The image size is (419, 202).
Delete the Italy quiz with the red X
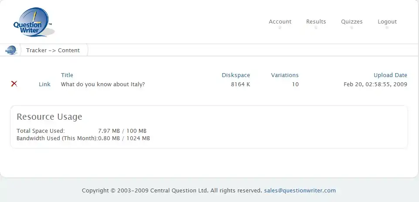pos(14,84)
